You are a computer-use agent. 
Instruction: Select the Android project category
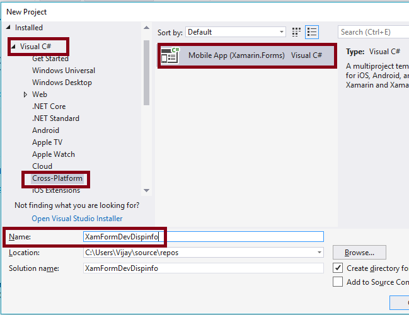(45, 130)
